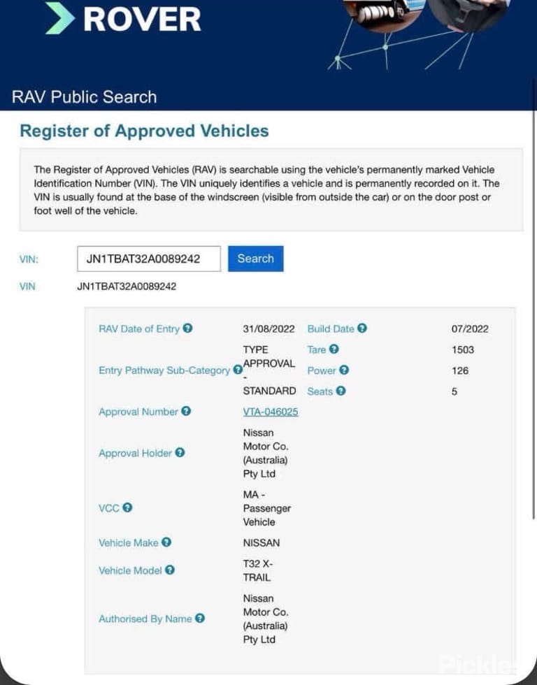Select the build date value 07/2022
The image size is (537, 685).
(470, 329)
